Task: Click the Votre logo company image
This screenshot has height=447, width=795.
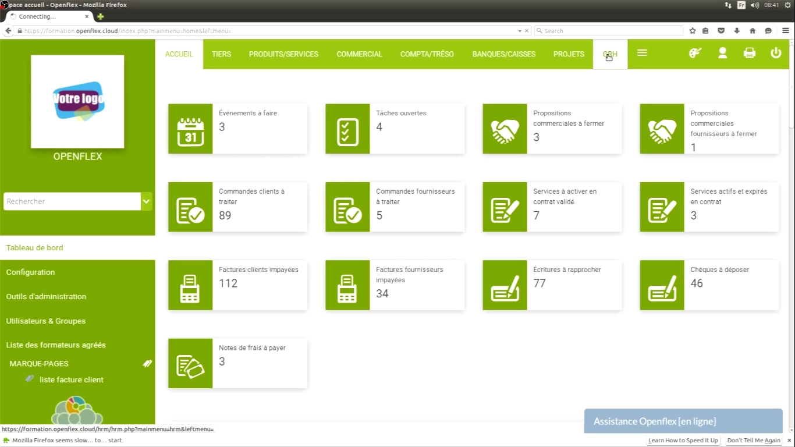Action: tap(77, 102)
